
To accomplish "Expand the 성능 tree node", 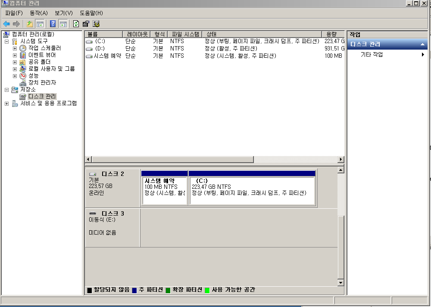I will coord(15,76).
